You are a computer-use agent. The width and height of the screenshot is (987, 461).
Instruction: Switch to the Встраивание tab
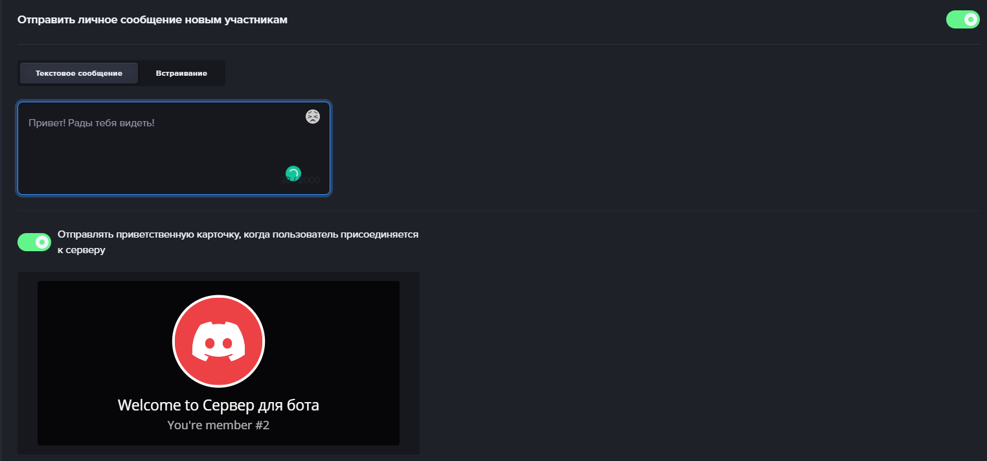pos(181,73)
